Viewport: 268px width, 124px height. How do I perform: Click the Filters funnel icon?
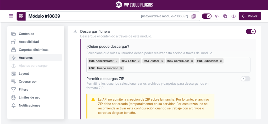[14, 89]
